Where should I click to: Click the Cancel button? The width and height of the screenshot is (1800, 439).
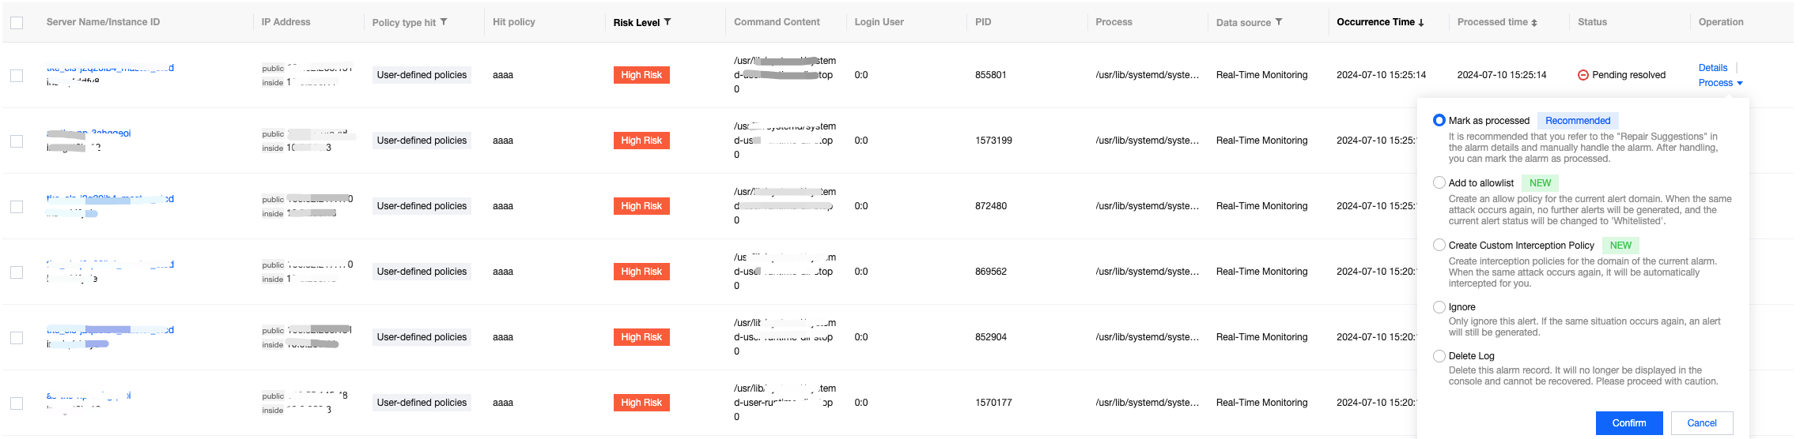coord(1701,423)
